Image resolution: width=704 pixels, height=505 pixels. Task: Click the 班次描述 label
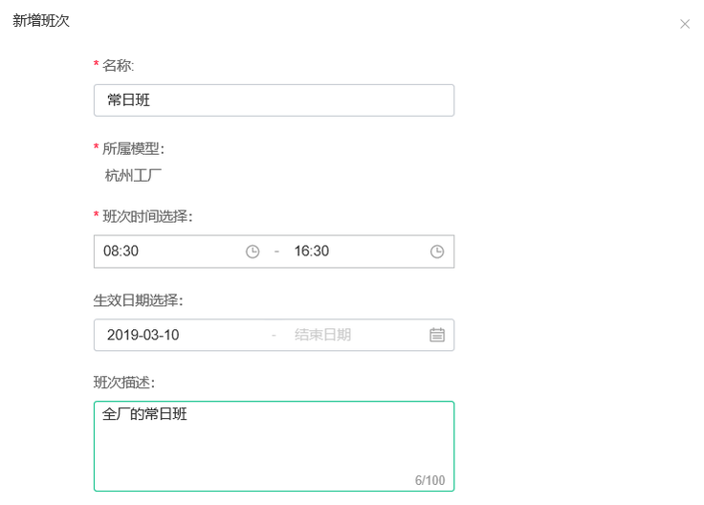(x=124, y=383)
